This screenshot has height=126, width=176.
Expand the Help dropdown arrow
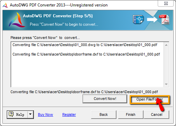point(30,114)
